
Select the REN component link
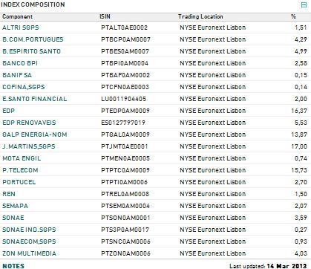click(9, 194)
